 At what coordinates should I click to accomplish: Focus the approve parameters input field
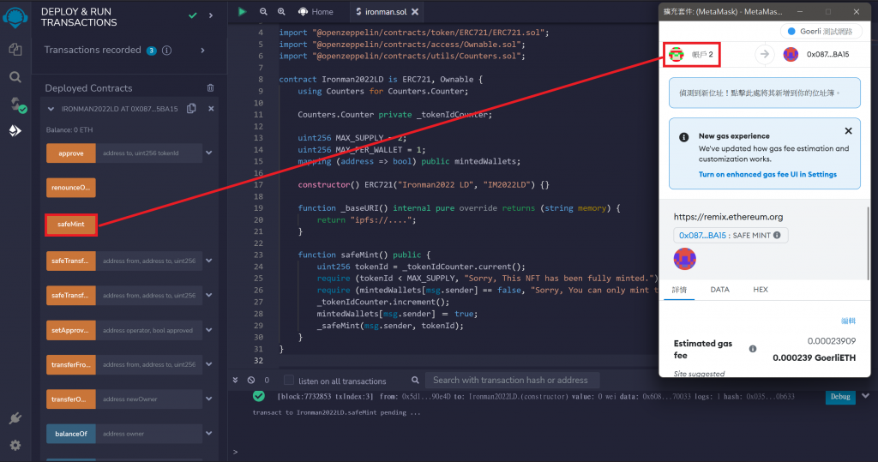coord(149,153)
